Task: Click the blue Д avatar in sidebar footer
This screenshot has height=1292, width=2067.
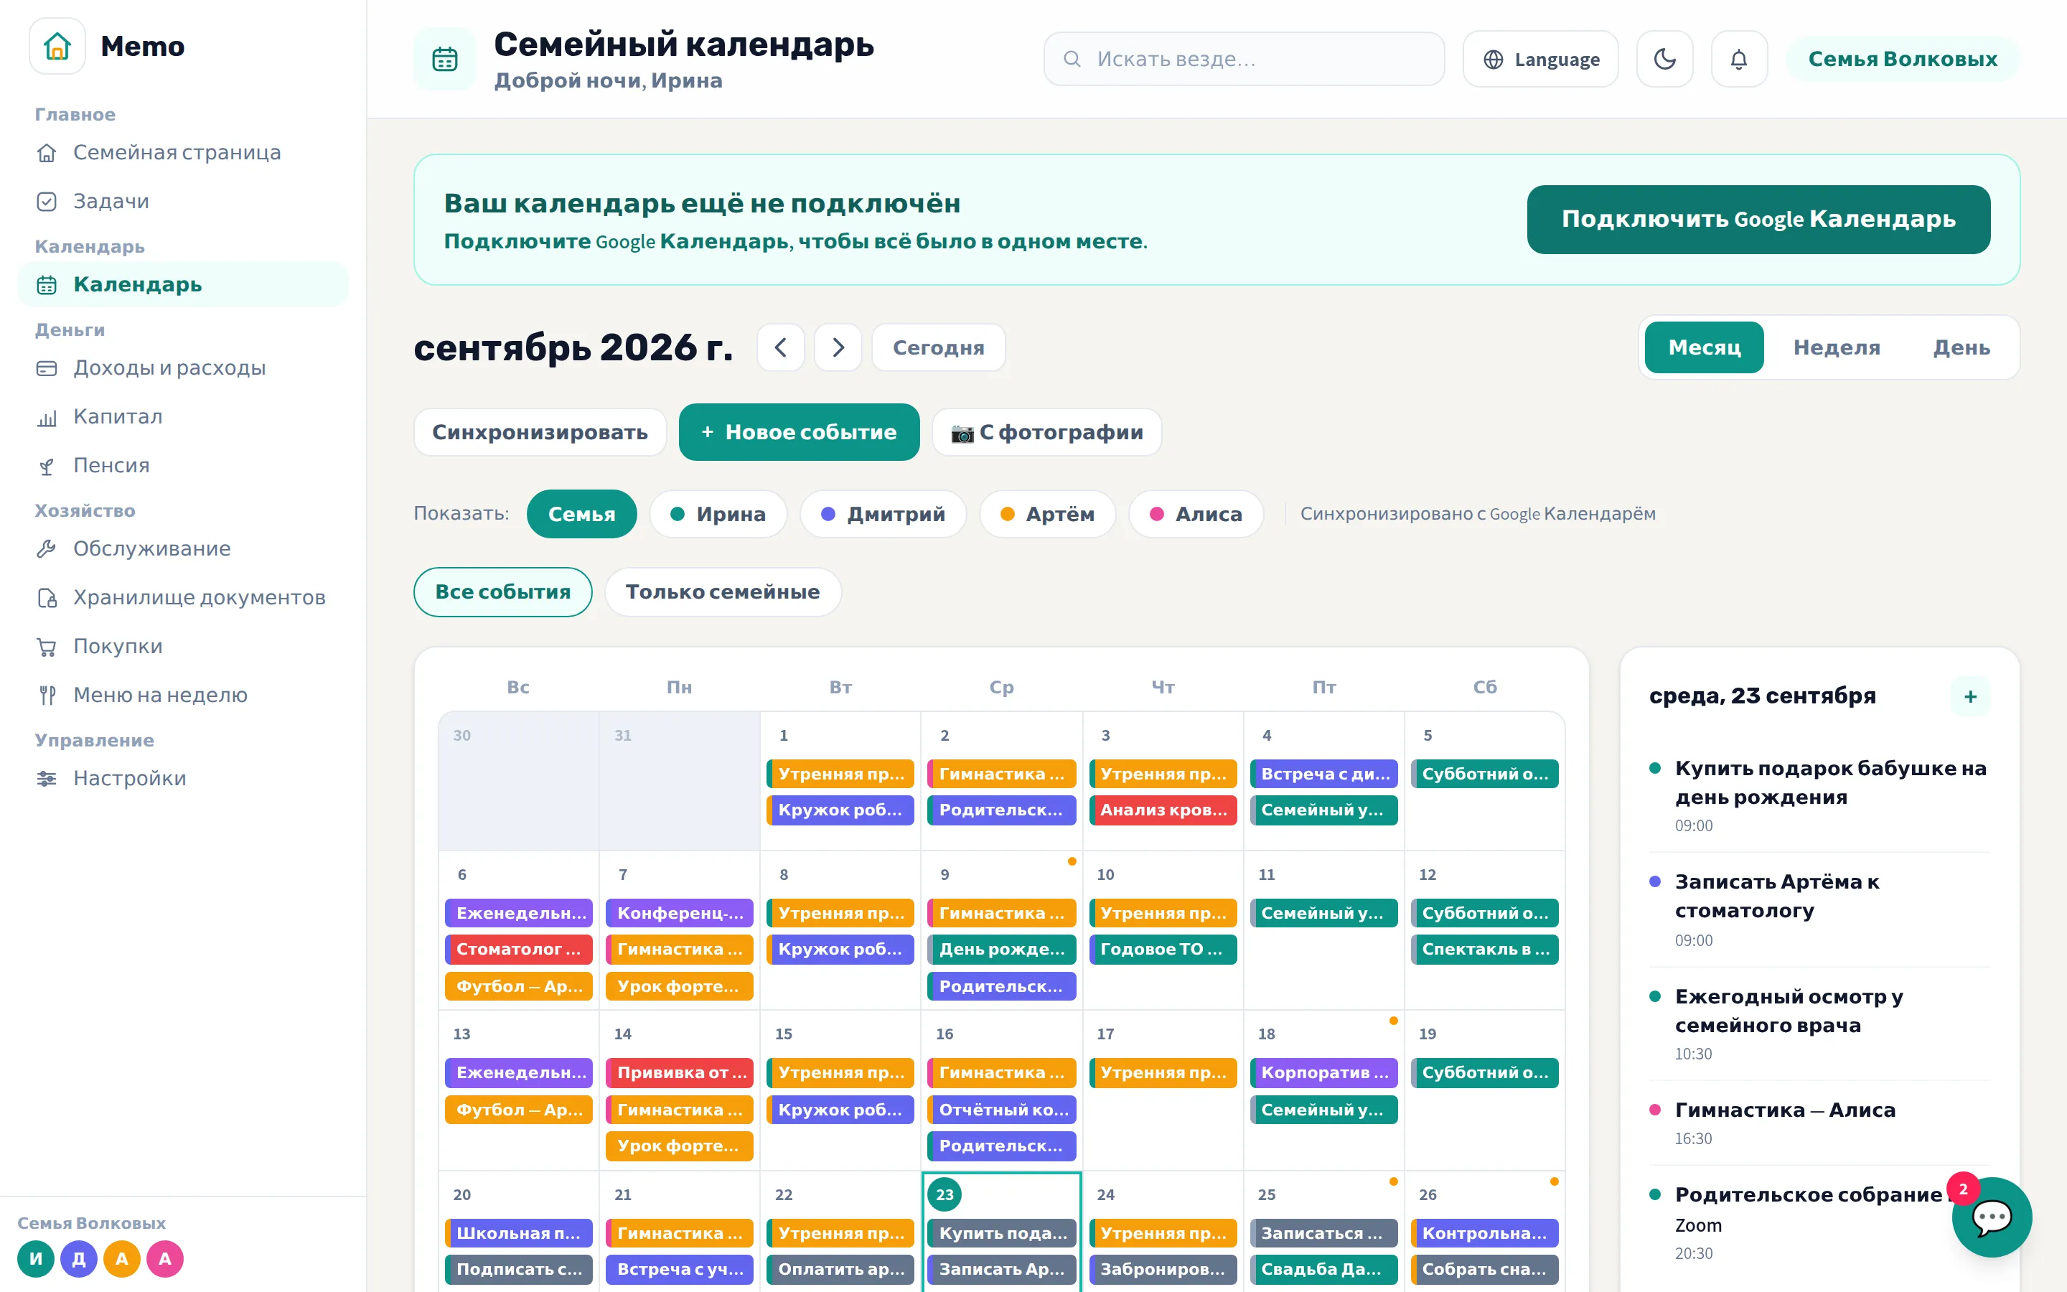Action: [78, 1259]
